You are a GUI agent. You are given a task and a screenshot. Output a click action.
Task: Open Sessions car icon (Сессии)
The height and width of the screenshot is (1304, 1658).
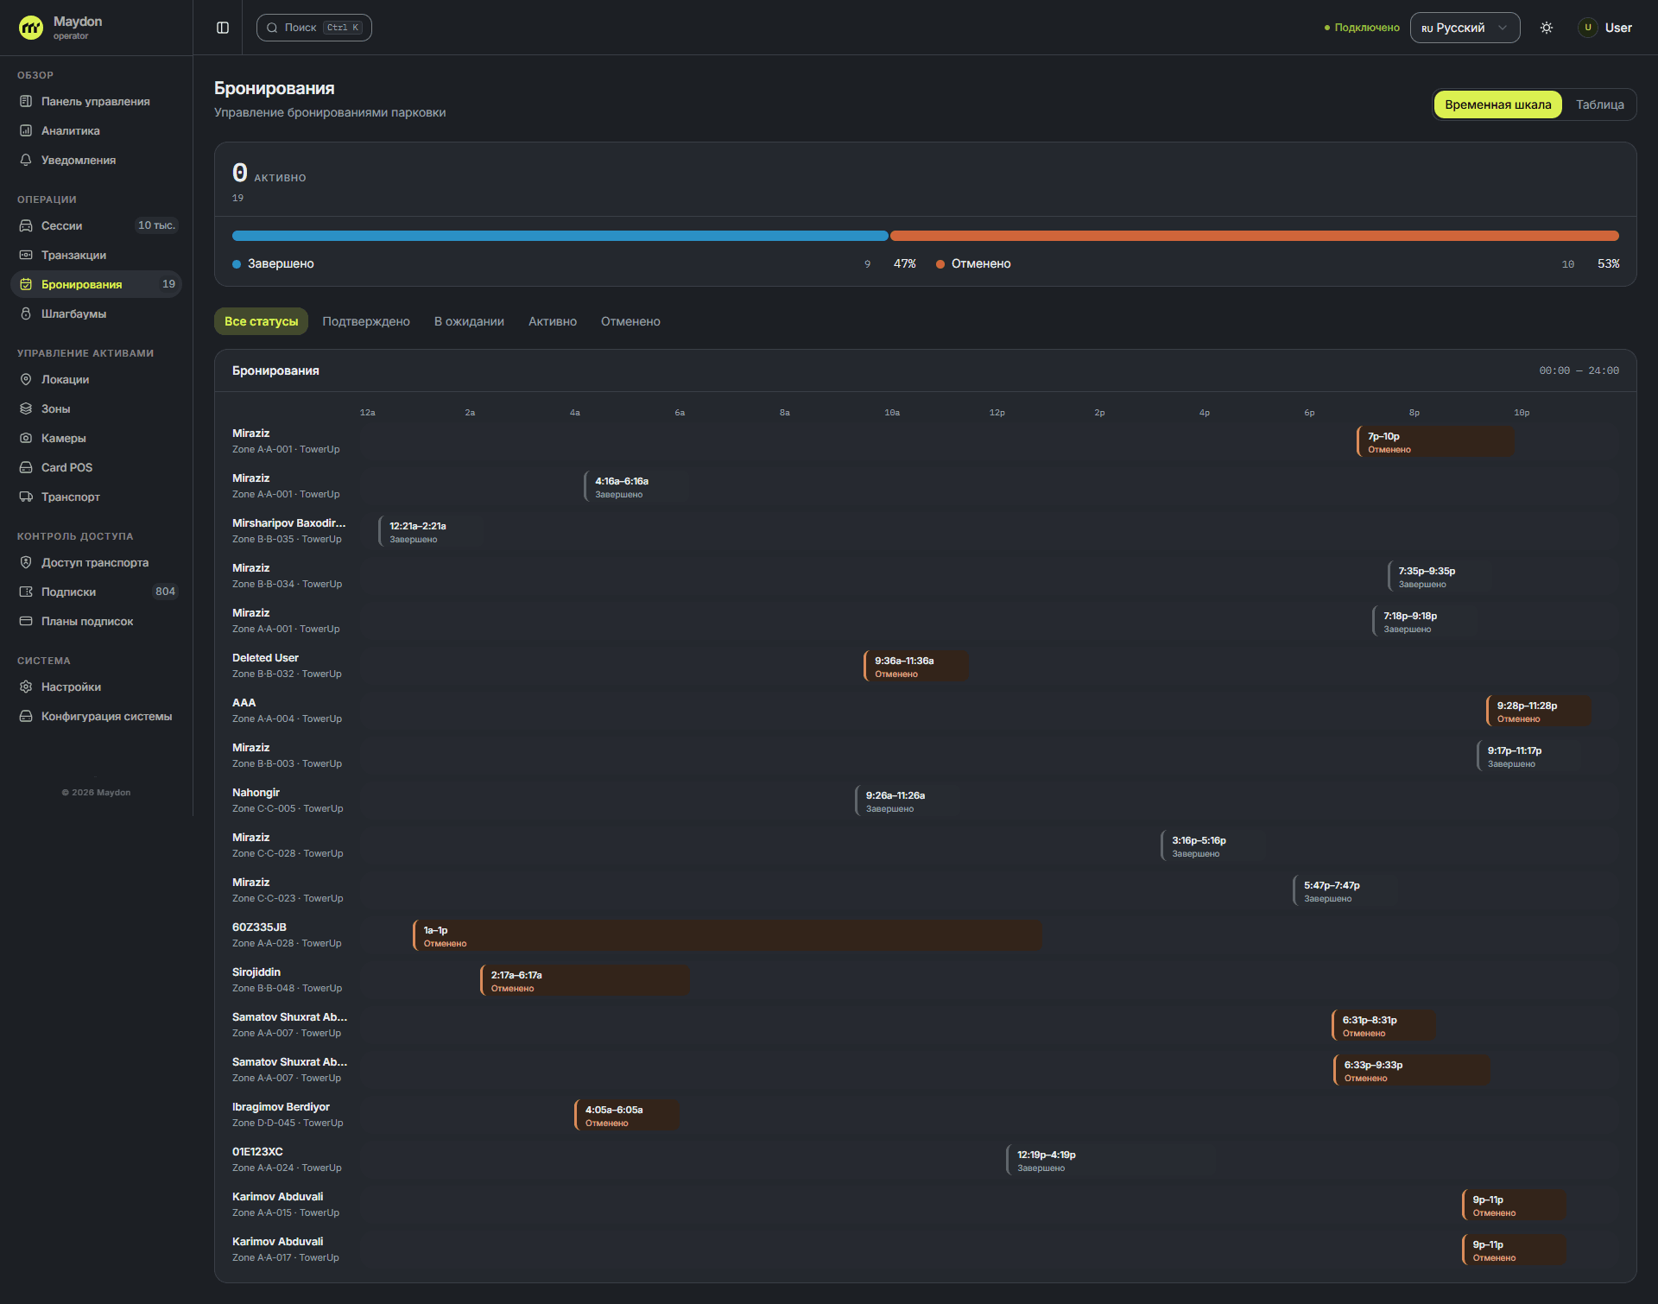point(26,225)
